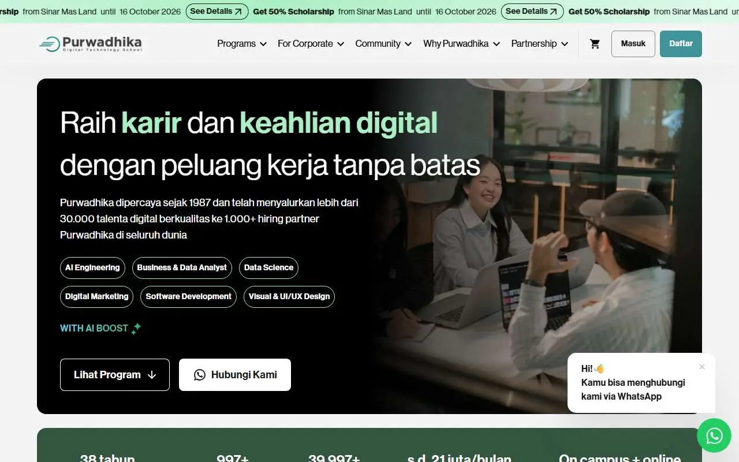Viewport: 739px width, 462px height.
Task: Click the "Kamu bisa menghubungi kami via WhatsApp" message
Action: click(633, 389)
